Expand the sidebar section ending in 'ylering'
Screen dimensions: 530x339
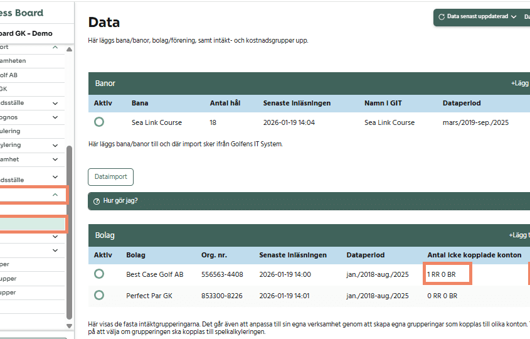(55, 145)
